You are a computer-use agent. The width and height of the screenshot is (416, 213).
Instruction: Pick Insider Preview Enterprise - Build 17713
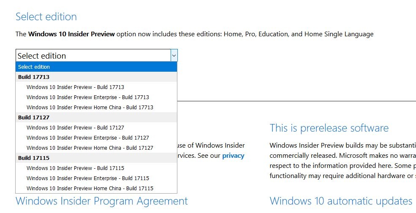(87, 97)
